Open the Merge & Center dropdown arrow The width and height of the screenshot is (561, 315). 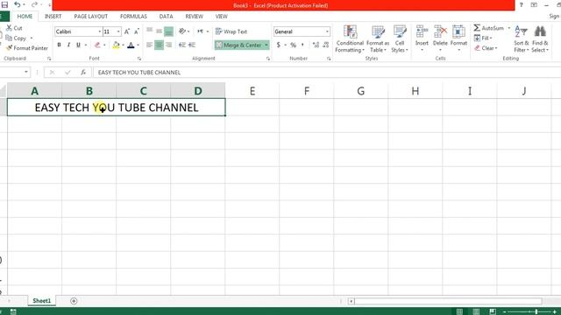pos(266,45)
